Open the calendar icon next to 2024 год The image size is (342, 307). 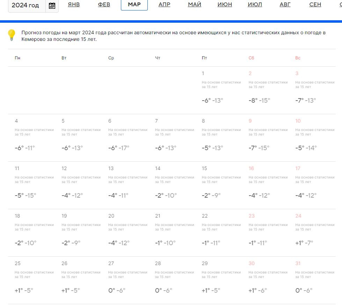pyautogui.click(x=52, y=6)
